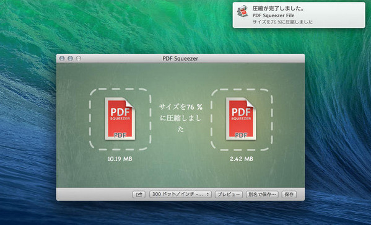Click the PDF Squeezer icon in notification
This screenshot has height=225, width=371.
(243, 11)
